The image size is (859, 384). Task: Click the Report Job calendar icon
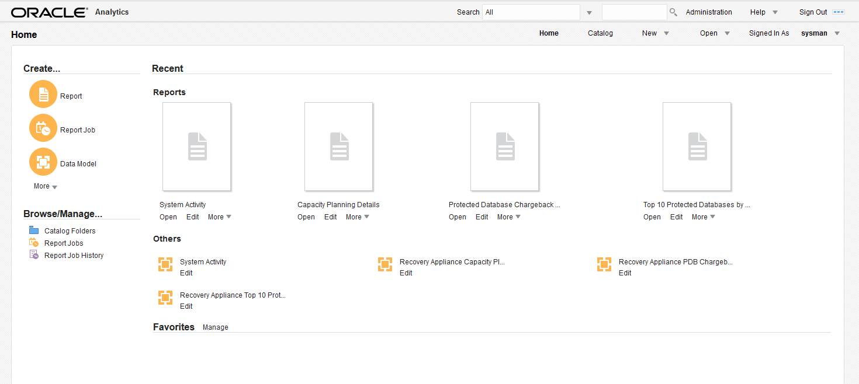coord(43,128)
